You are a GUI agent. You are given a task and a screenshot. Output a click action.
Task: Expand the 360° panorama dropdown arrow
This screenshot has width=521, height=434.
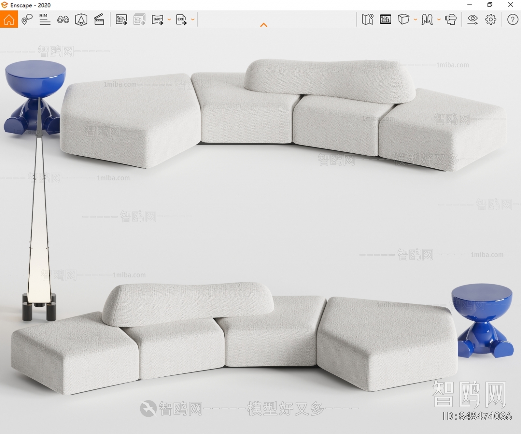point(169,20)
